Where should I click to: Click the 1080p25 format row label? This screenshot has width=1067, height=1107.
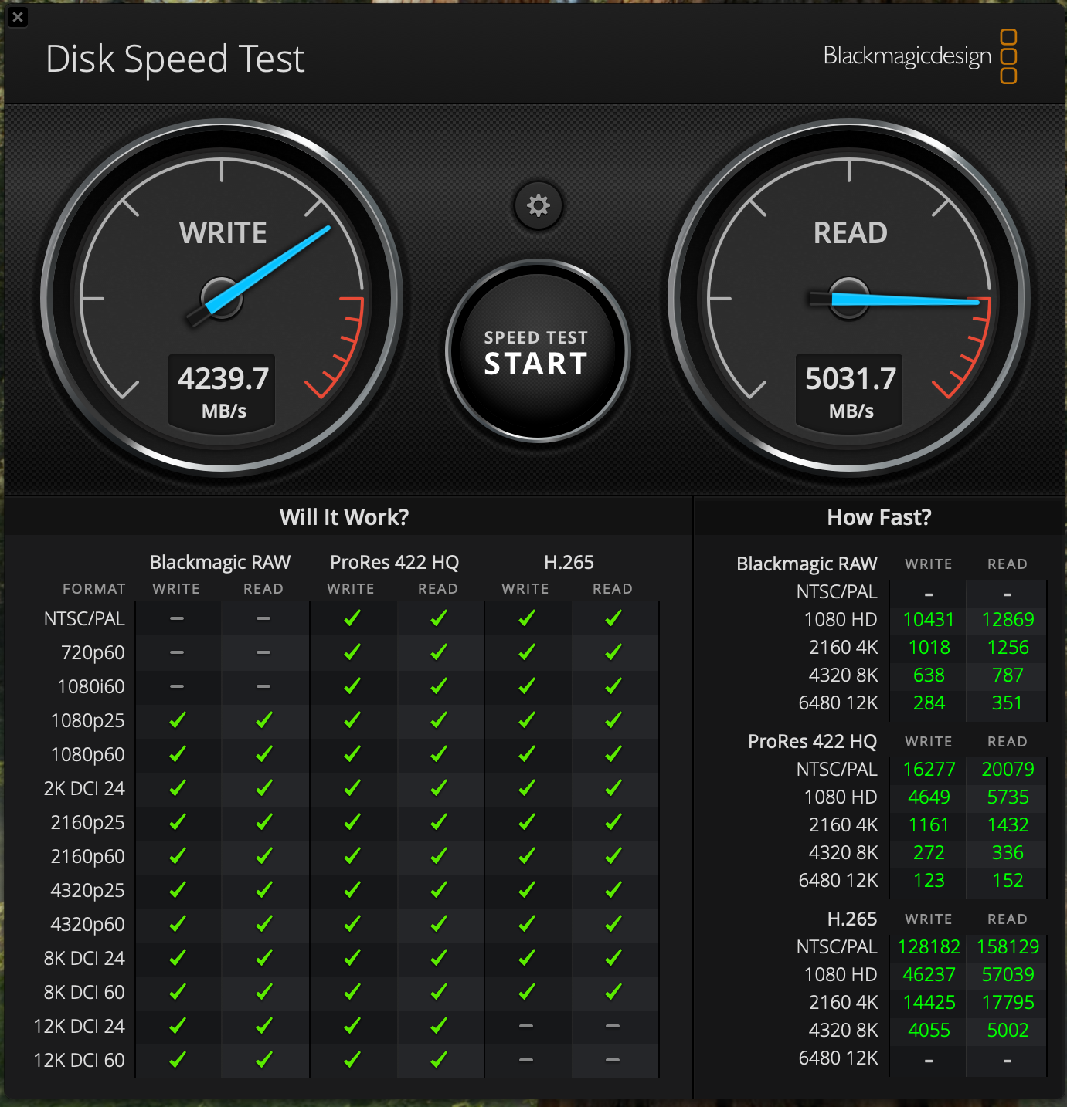[x=87, y=721]
